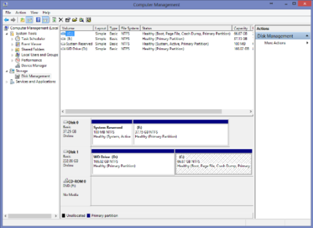Click left arrow of console tree scrollbar
Viewport: 313px width, 228px height.
(x=6, y=216)
